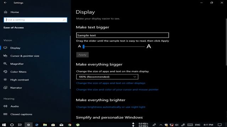Image resolution: width=227 pixels, height=127 pixels.
Task: Open Closed captions settings
Action: [x=21, y=114]
